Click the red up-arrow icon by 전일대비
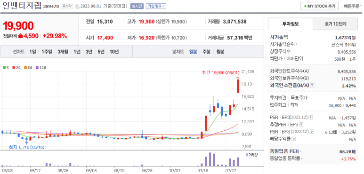The width and height of the screenshot is (364, 174). tap(21, 36)
